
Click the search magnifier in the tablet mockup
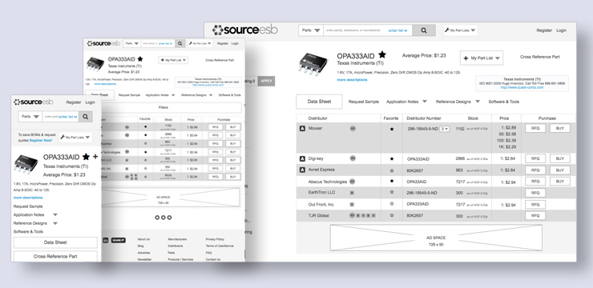click(x=180, y=43)
